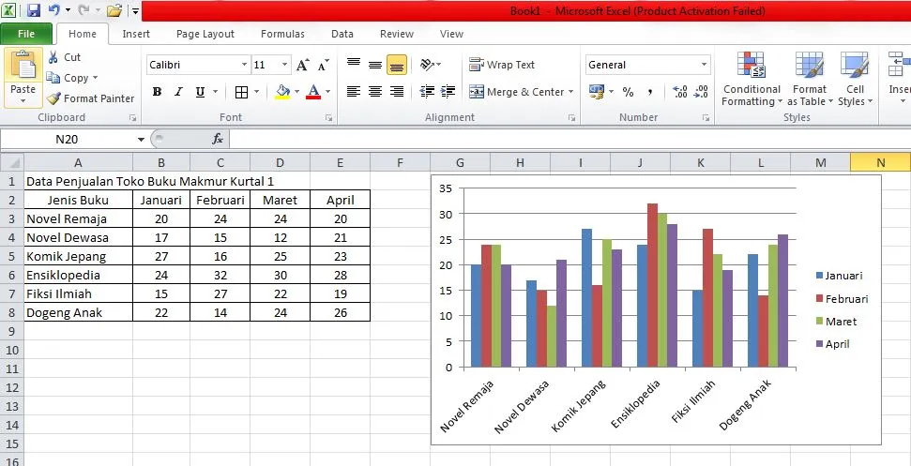Click the Open folder icon in quick access toolbar
This screenshot has width=911, height=466.
coord(114,10)
